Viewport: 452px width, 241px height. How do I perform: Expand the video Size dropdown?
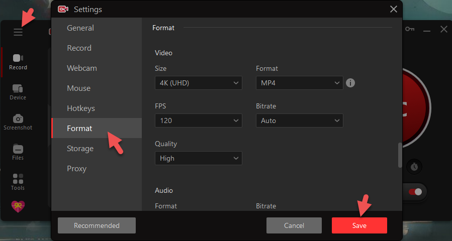198,83
